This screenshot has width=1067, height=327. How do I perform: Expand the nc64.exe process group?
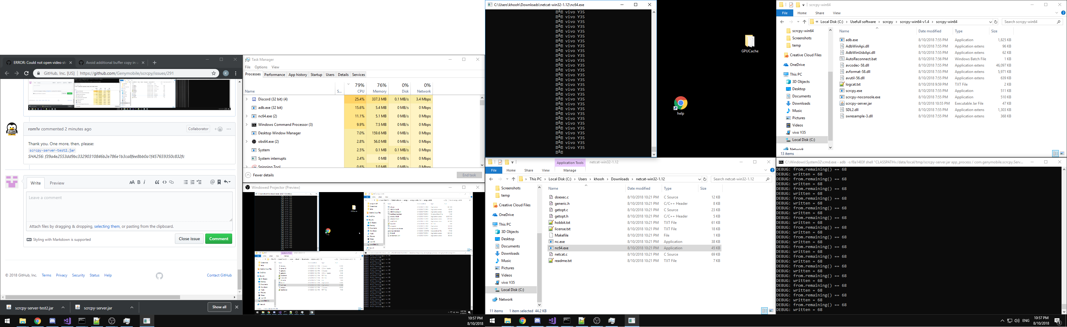coord(247,116)
